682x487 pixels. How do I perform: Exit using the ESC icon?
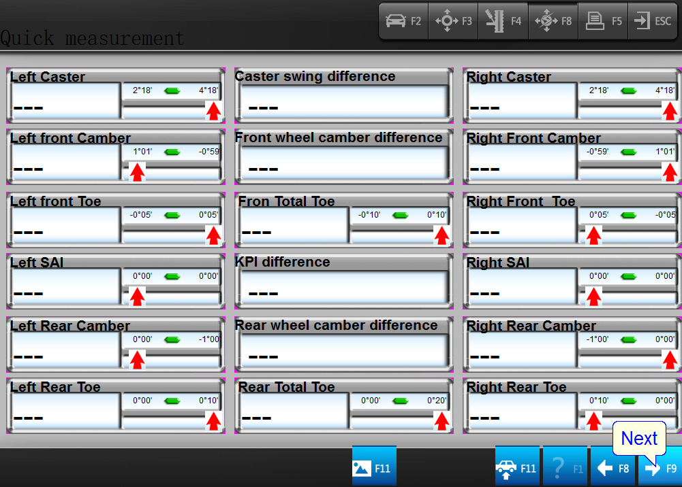coord(652,21)
